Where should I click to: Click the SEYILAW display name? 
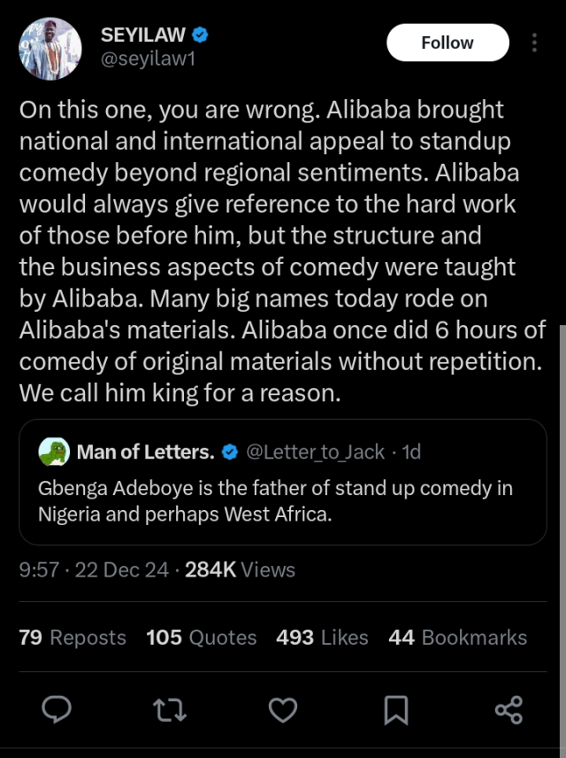142,35
